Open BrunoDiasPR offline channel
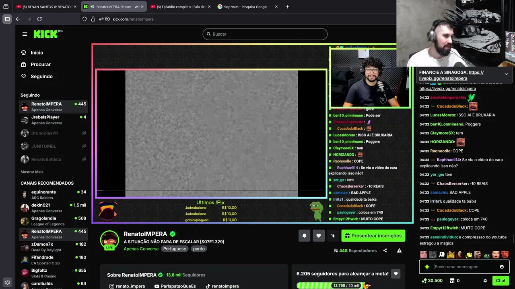The height and width of the screenshot is (289, 515). pyautogui.click(x=54, y=133)
